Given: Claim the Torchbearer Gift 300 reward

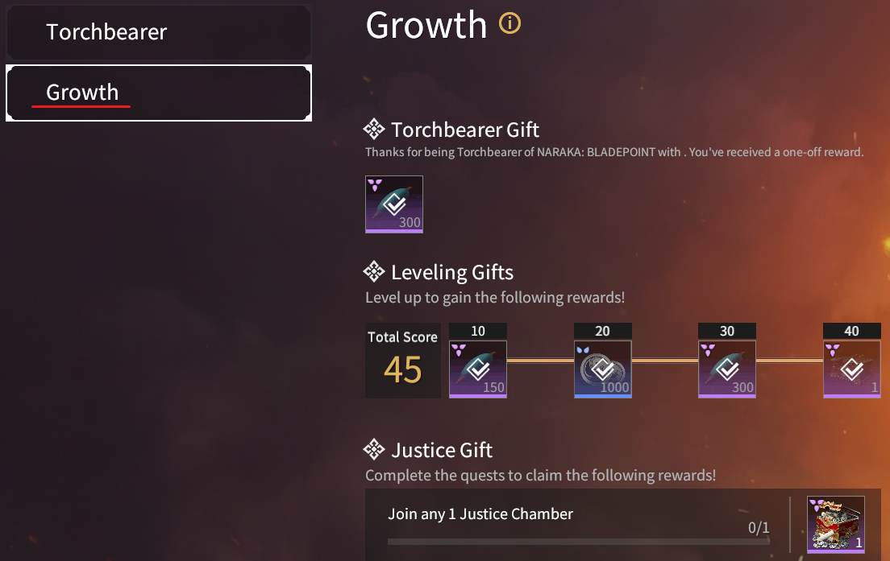Looking at the screenshot, I should 394,204.
